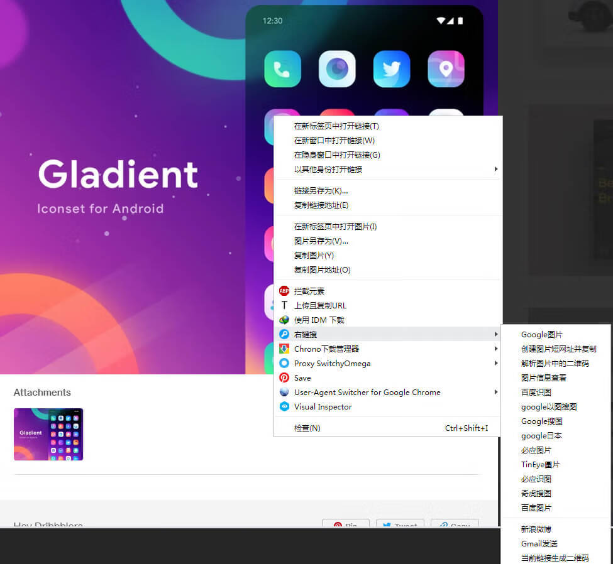This screenshot has width=613, height=564.
Task: Choose 解析图片中的二维码
Action: (x=556, y=364)
